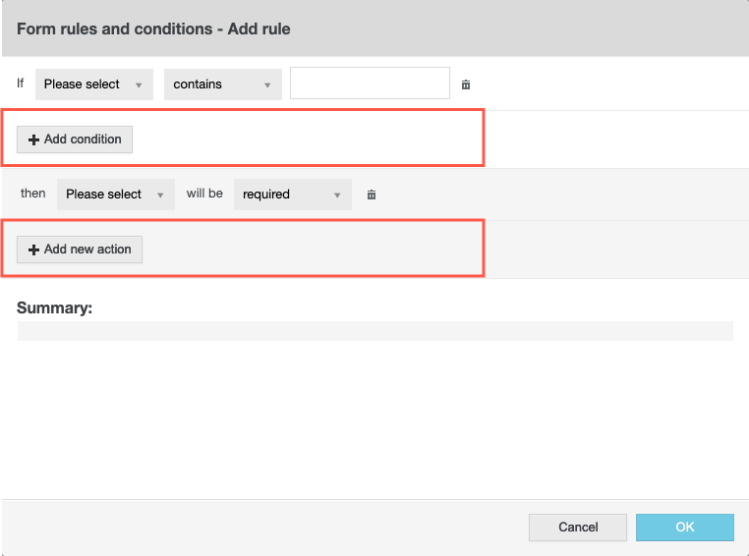The height and width of the screenshot is (556, 749).
Task: Expand the contains operator dropdown
Action: pyautogui.click(x=222, y=84)
